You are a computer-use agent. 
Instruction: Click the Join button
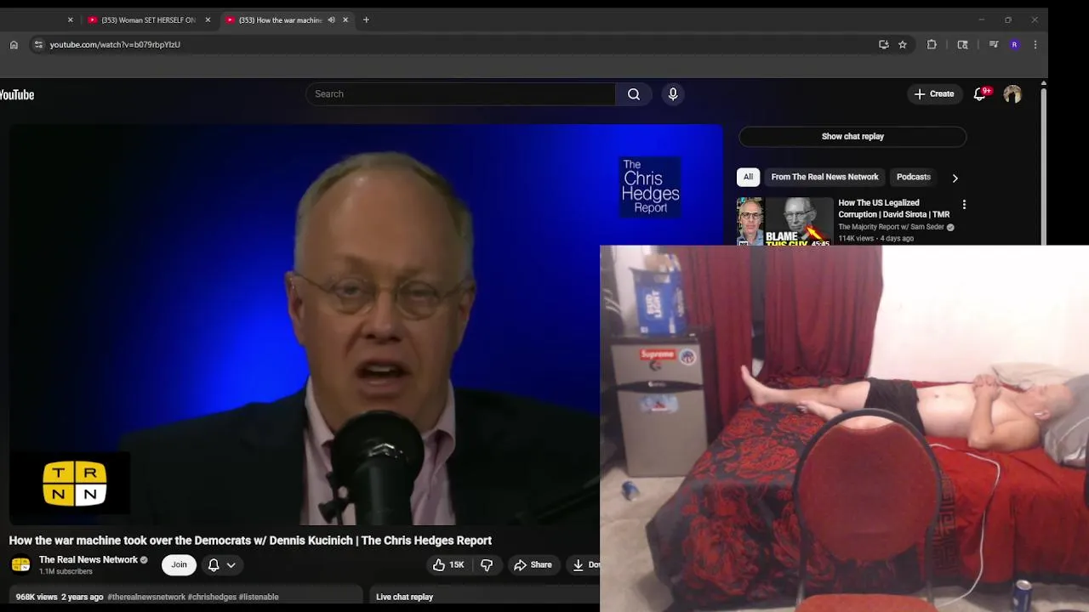point(179,564)
